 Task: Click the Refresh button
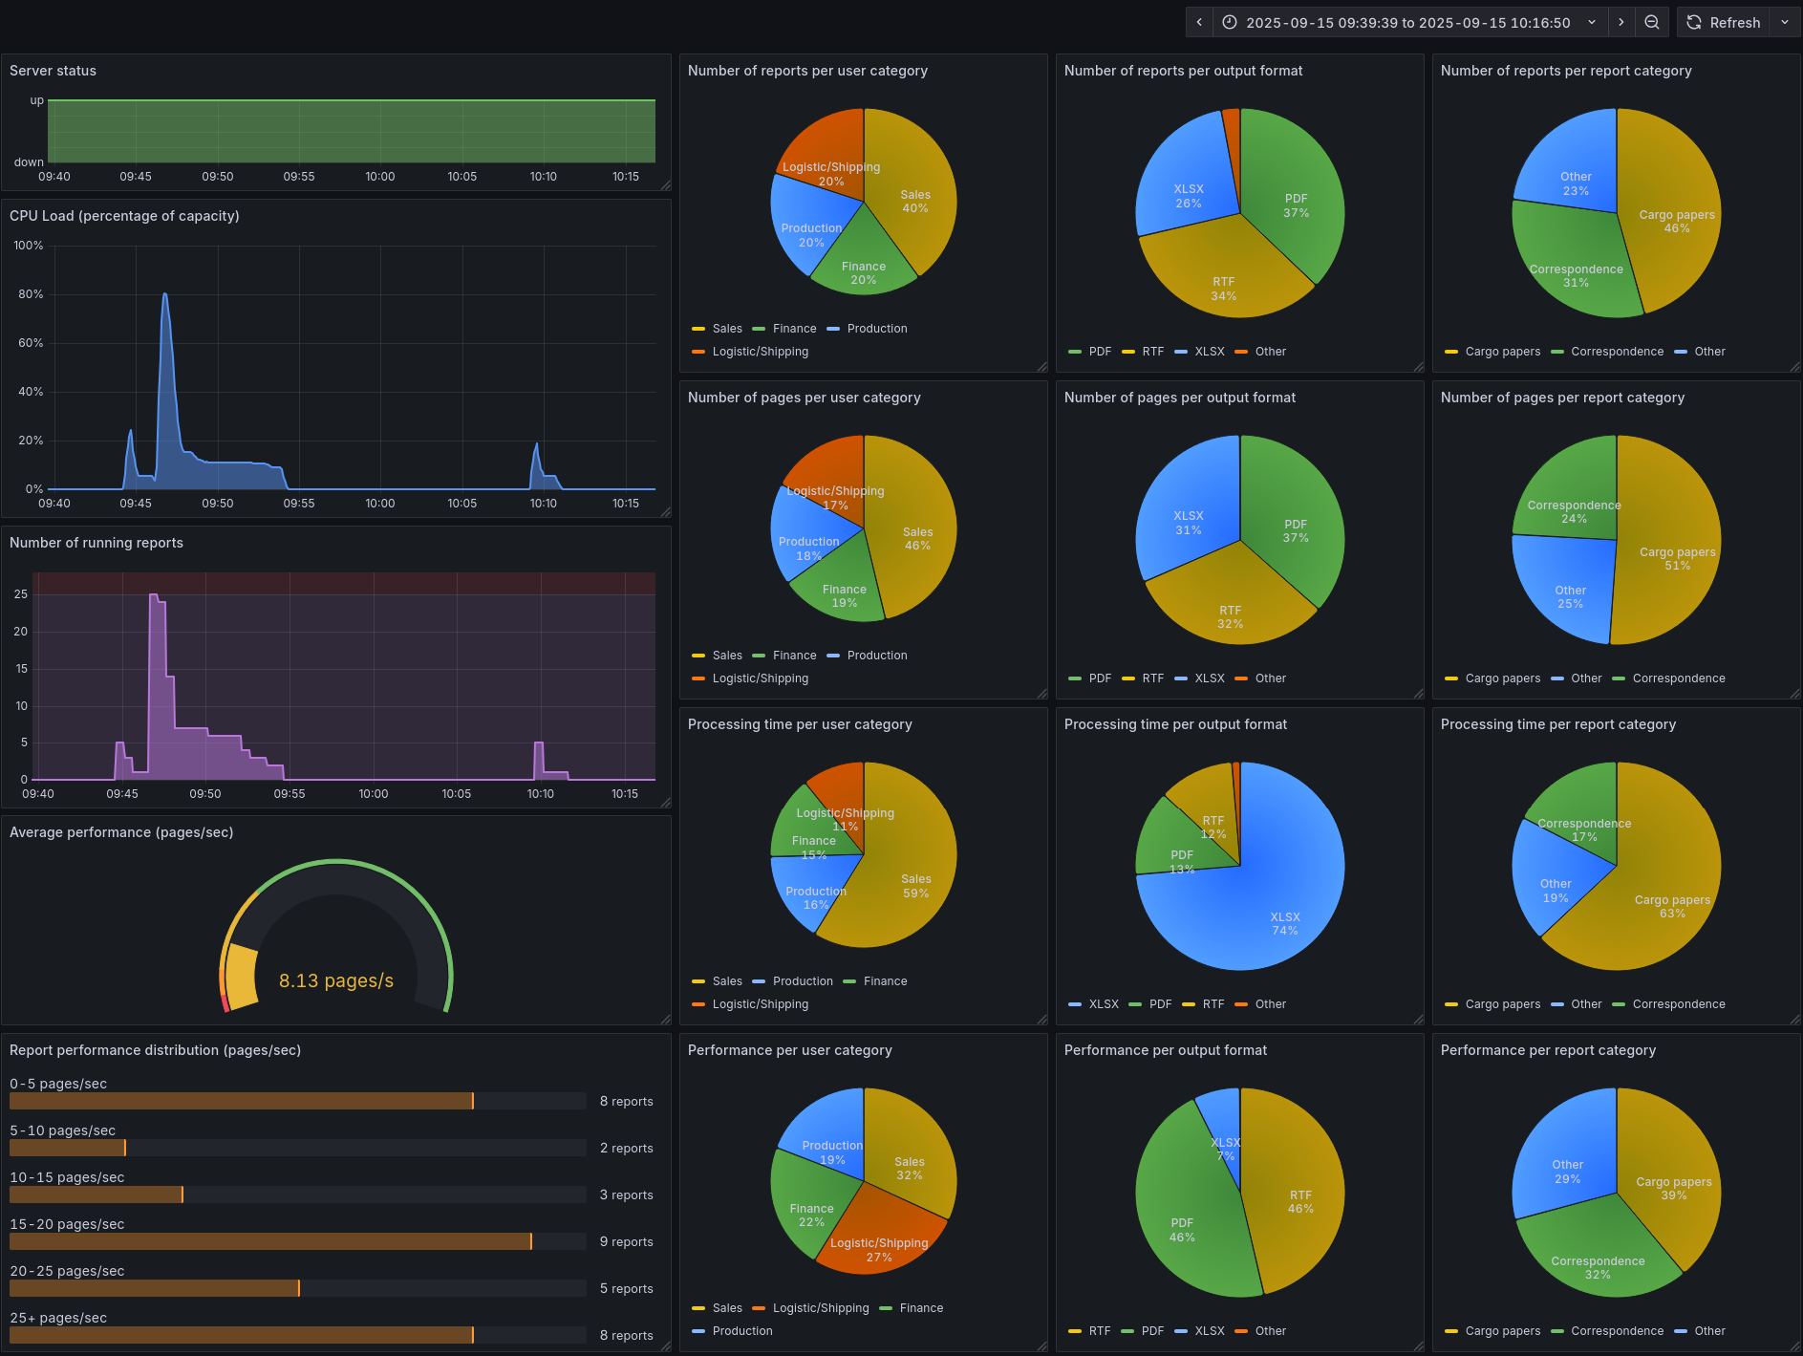pyautogui.click(x=1724, y=23)
